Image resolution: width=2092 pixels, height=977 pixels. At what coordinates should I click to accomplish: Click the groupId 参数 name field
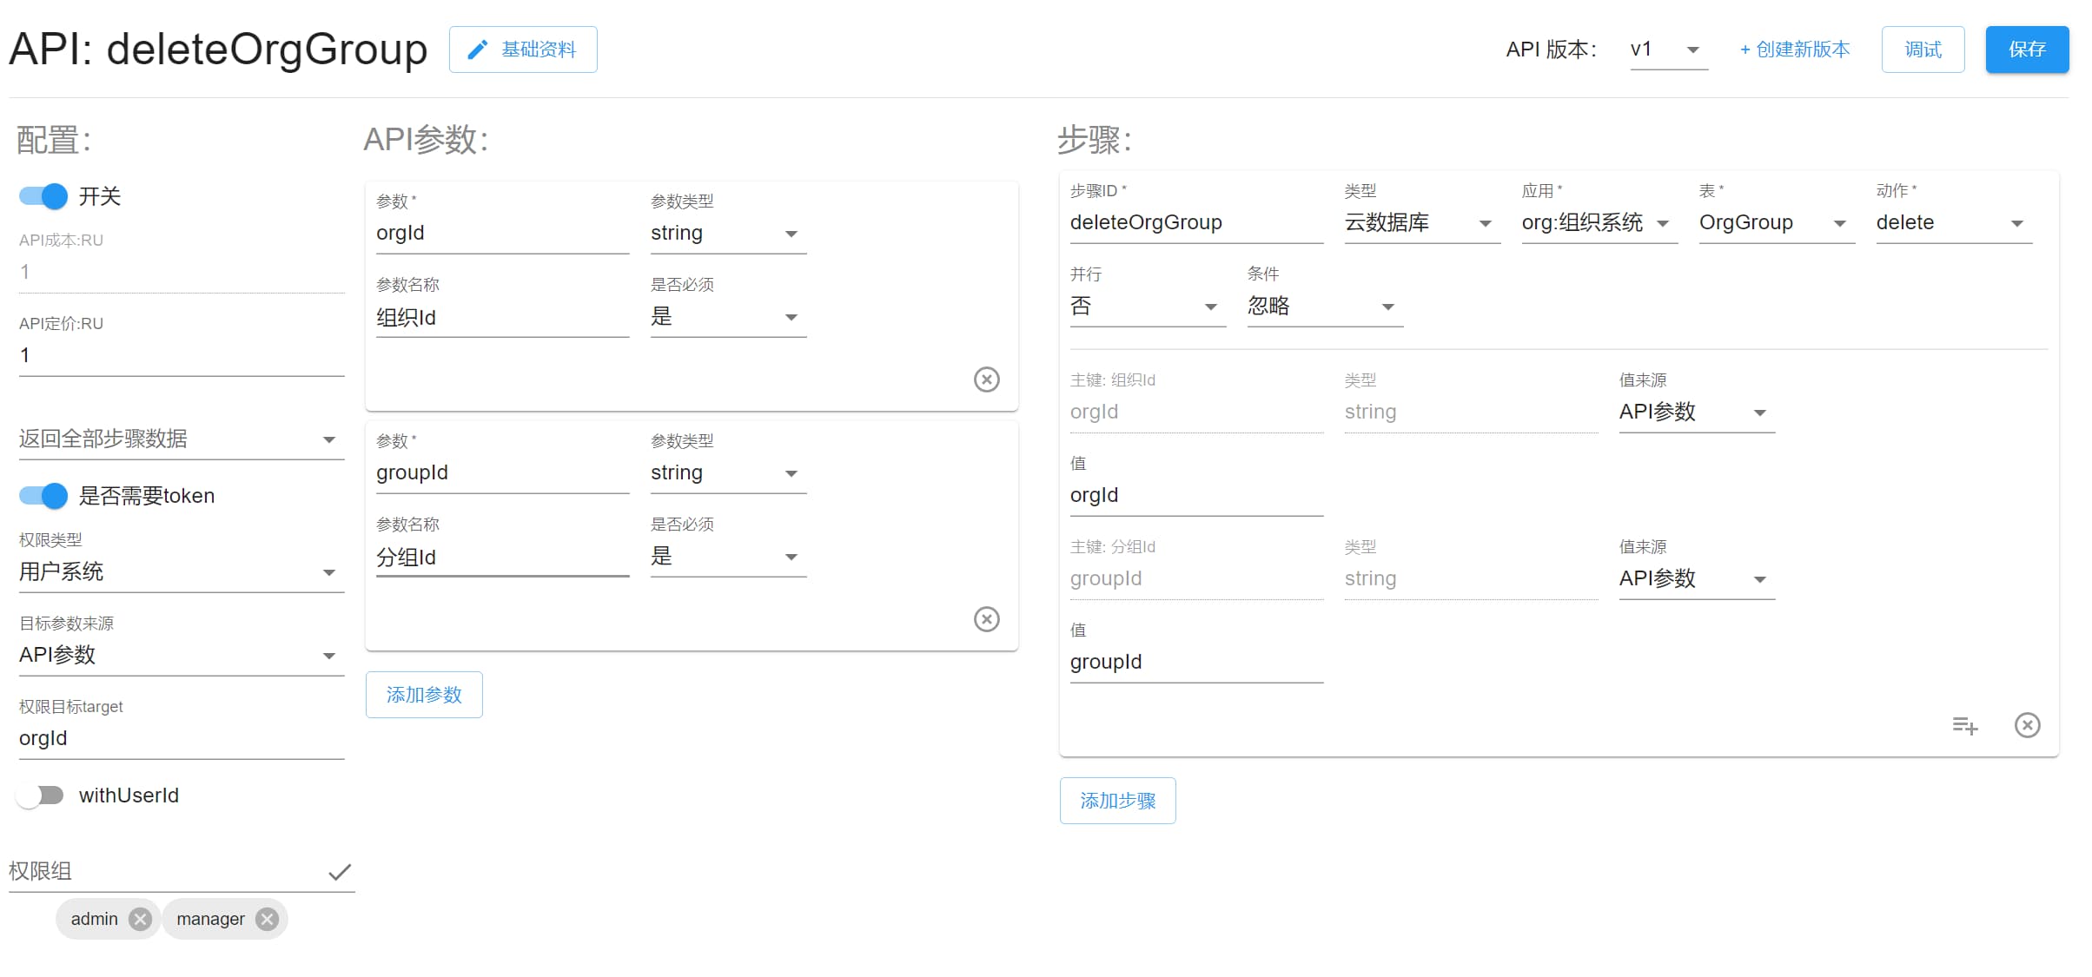pyautogui.click(x=502, y=472)
